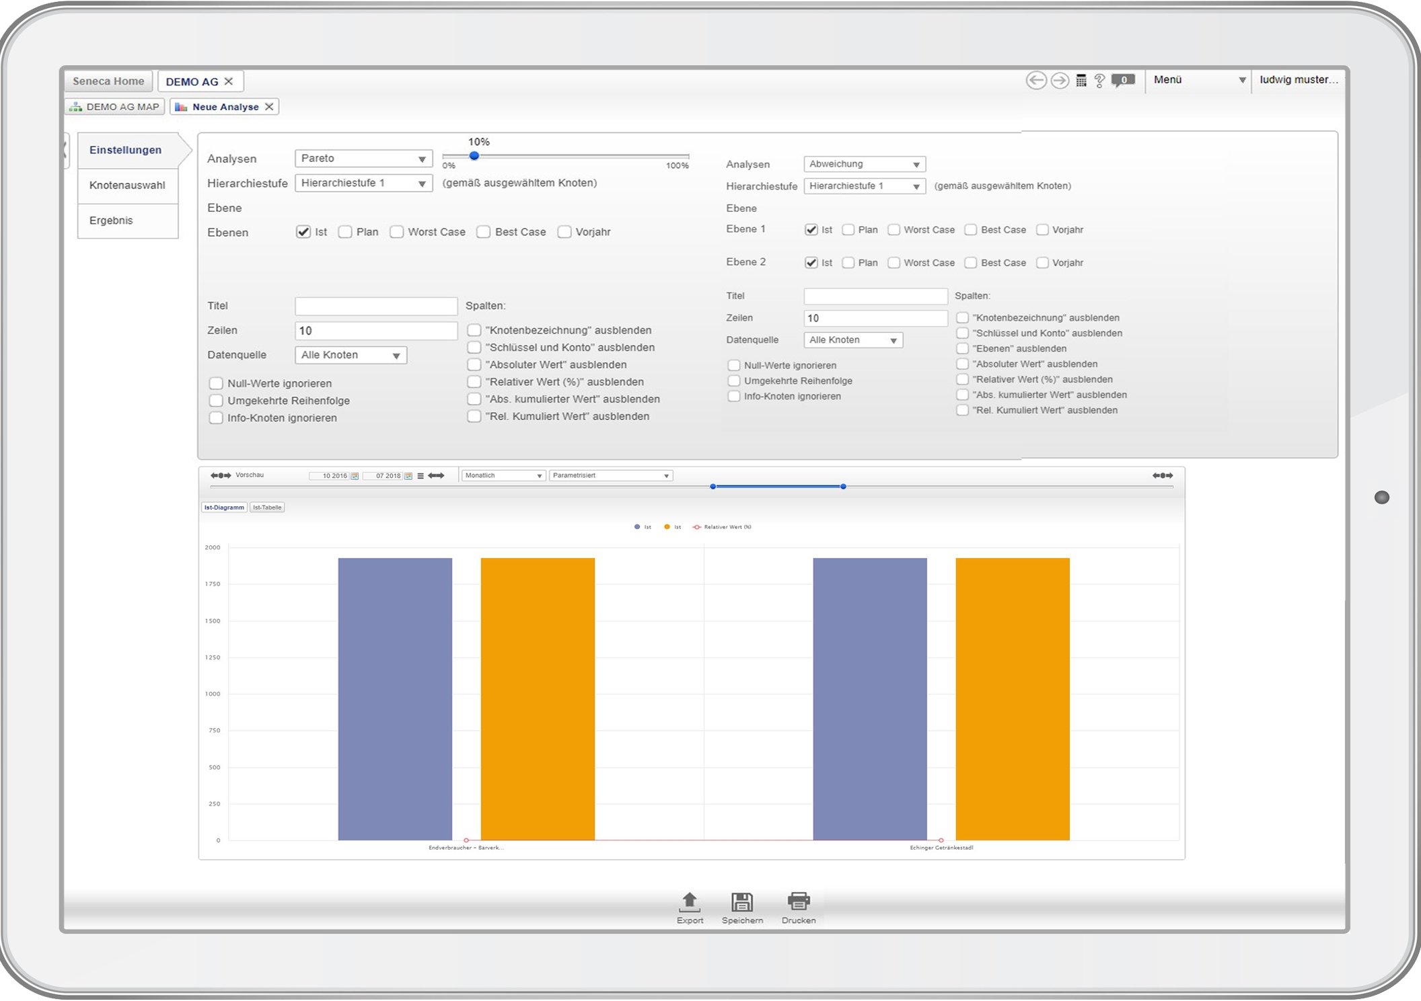Screen dimensions: 1421x1001
Task: Click into the Pareto Titel input field
Action: tap(376, 306)
